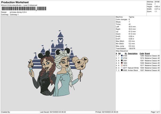
Task: Select the stitches total '24198'
Action: (157, 2)
